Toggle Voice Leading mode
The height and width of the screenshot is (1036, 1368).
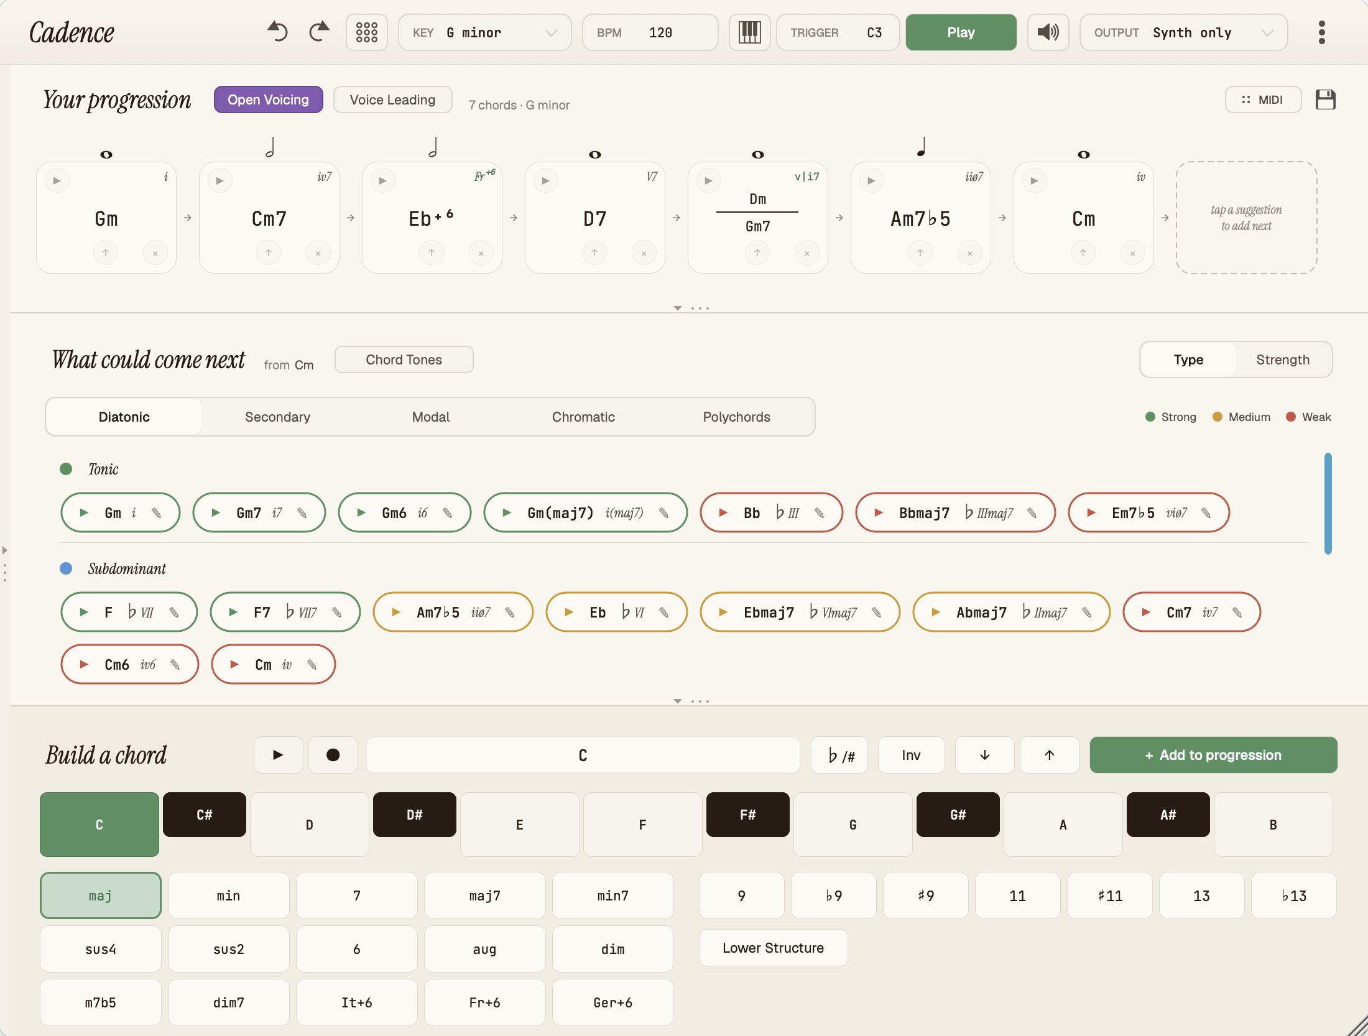(x=393, y=99)
